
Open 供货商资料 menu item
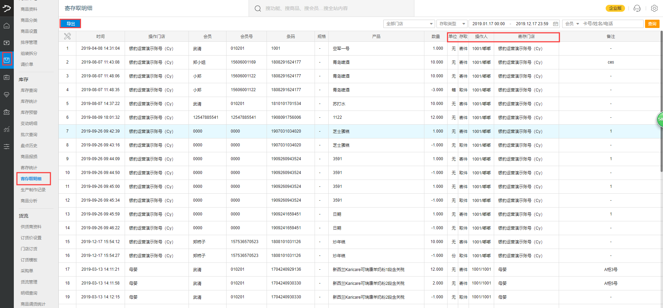tap(31, 227)
